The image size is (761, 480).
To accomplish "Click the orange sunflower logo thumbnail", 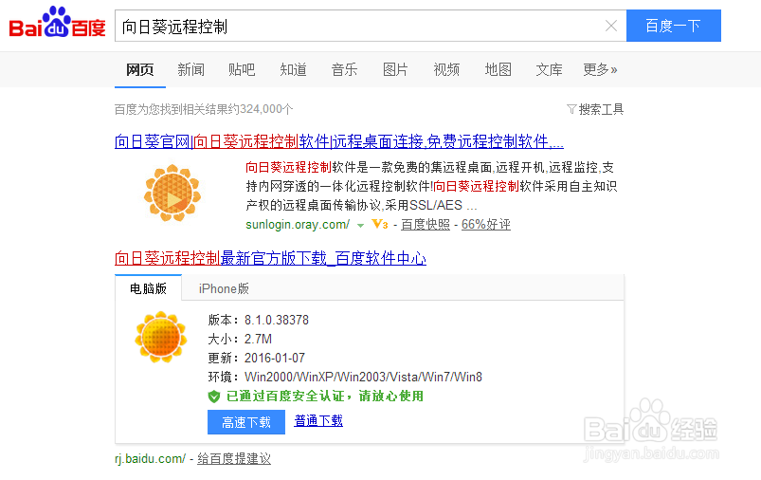I will click(x=172, y=193).
